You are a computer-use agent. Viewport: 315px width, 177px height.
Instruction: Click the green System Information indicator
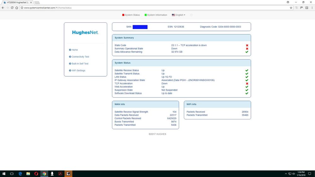point(155,15)
